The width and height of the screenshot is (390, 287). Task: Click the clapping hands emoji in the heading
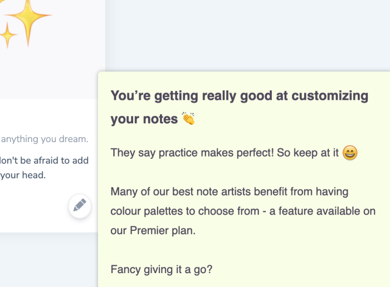tap(188, 118)
